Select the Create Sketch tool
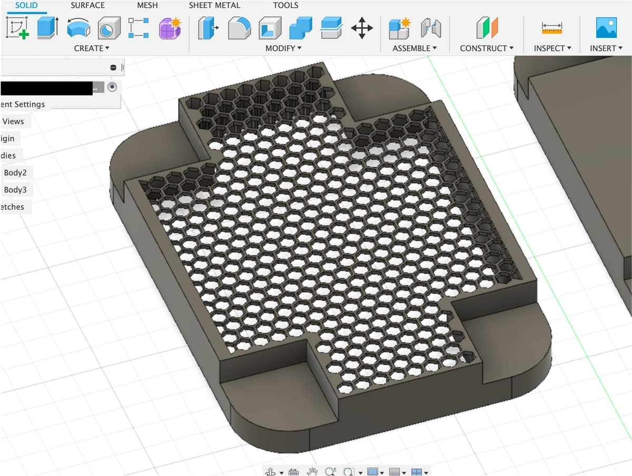This screenshot has width=632, height=476. coord(17,27)
